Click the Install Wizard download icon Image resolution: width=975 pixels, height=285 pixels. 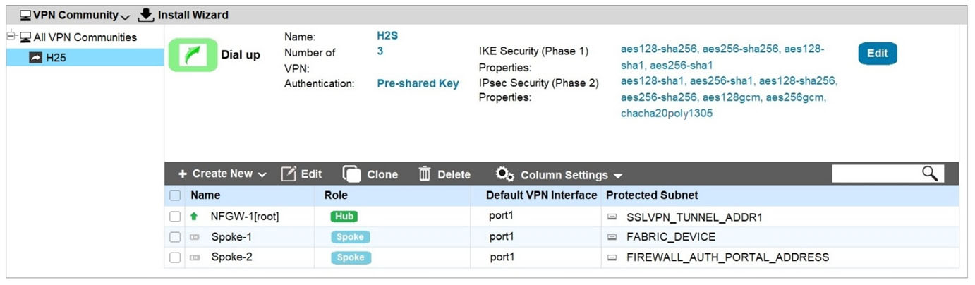(x=145, y=14)
